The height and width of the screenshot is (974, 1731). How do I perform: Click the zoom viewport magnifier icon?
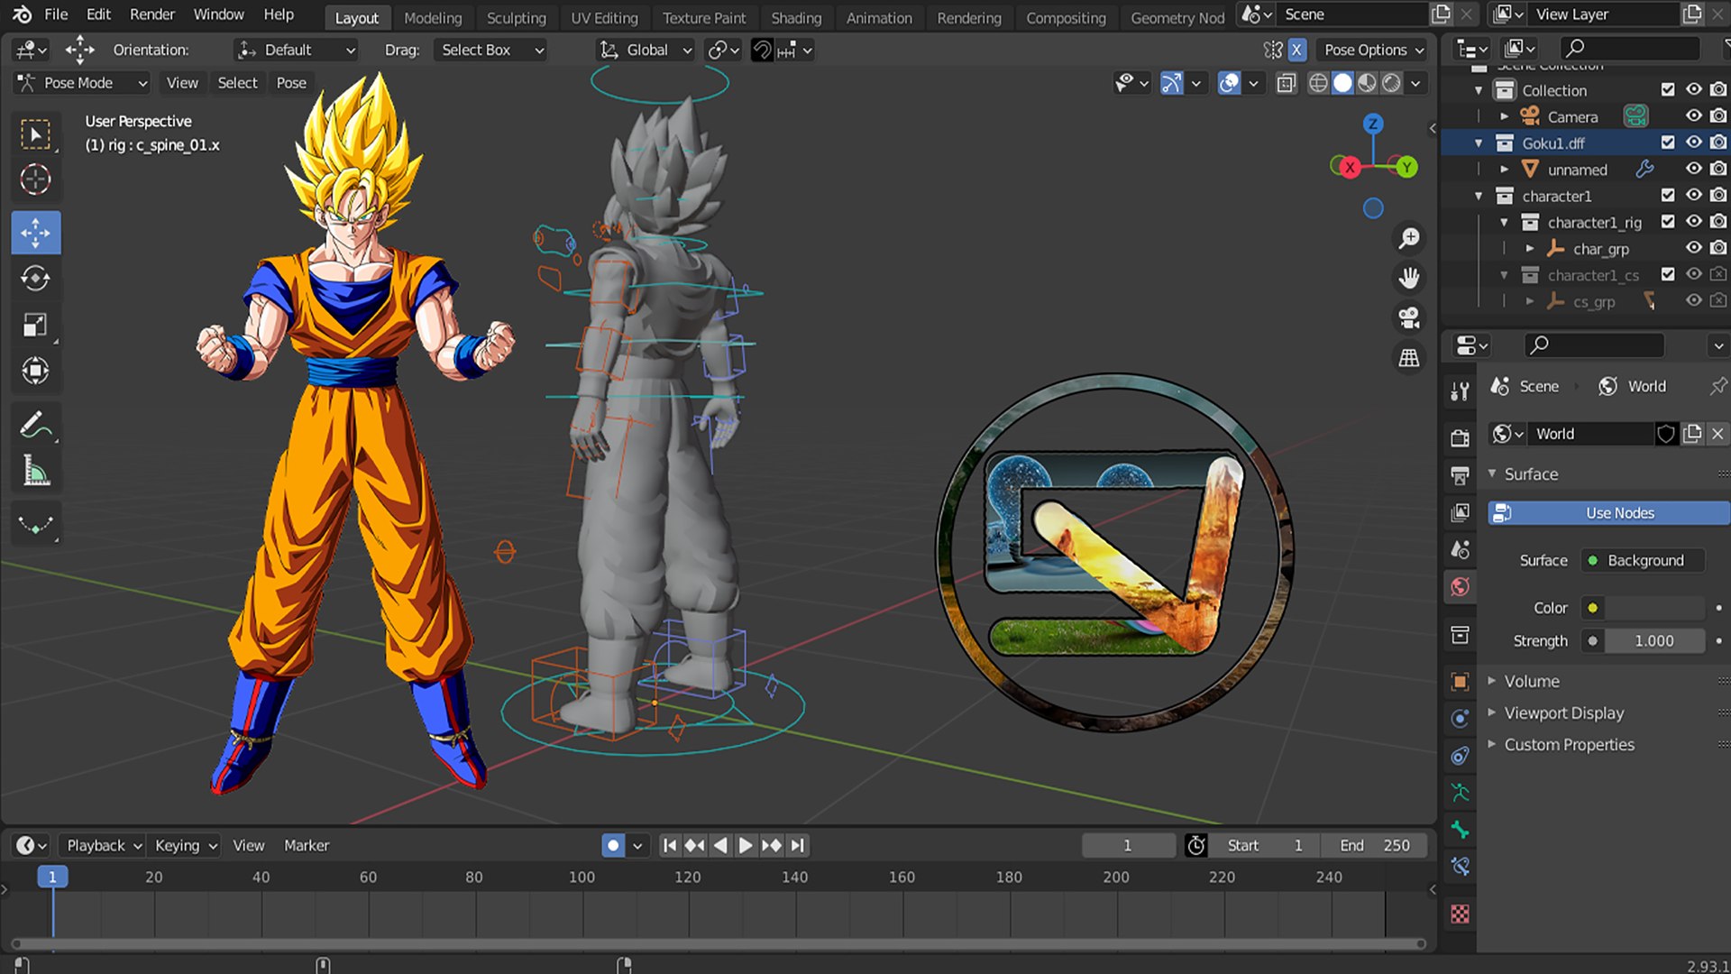click(x=1408, y=238)
